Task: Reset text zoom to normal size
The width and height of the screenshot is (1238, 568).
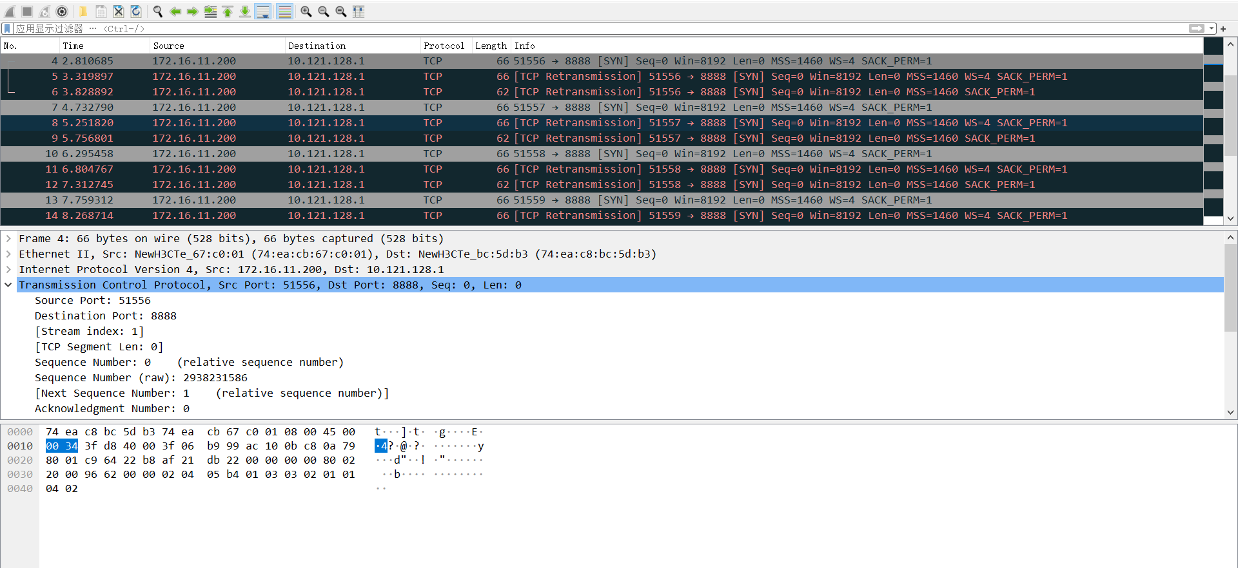Action: tap(341, 12)
